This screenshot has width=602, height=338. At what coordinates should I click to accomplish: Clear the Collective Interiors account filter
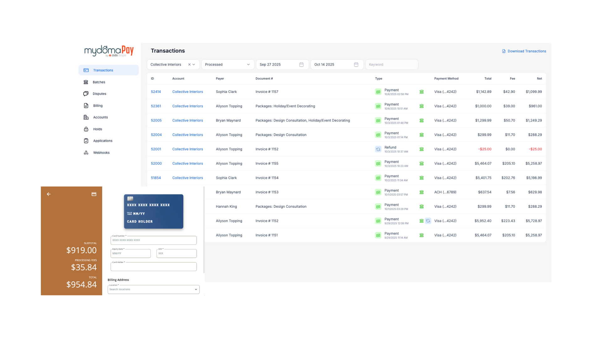pyautogui.click(x=189, y=64)
